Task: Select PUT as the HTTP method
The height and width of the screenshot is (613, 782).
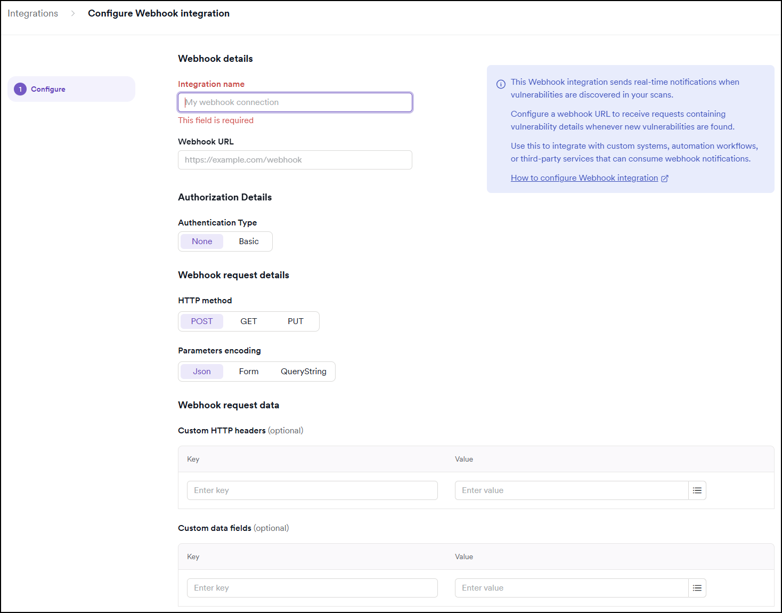Action: (x=295, y=321)
